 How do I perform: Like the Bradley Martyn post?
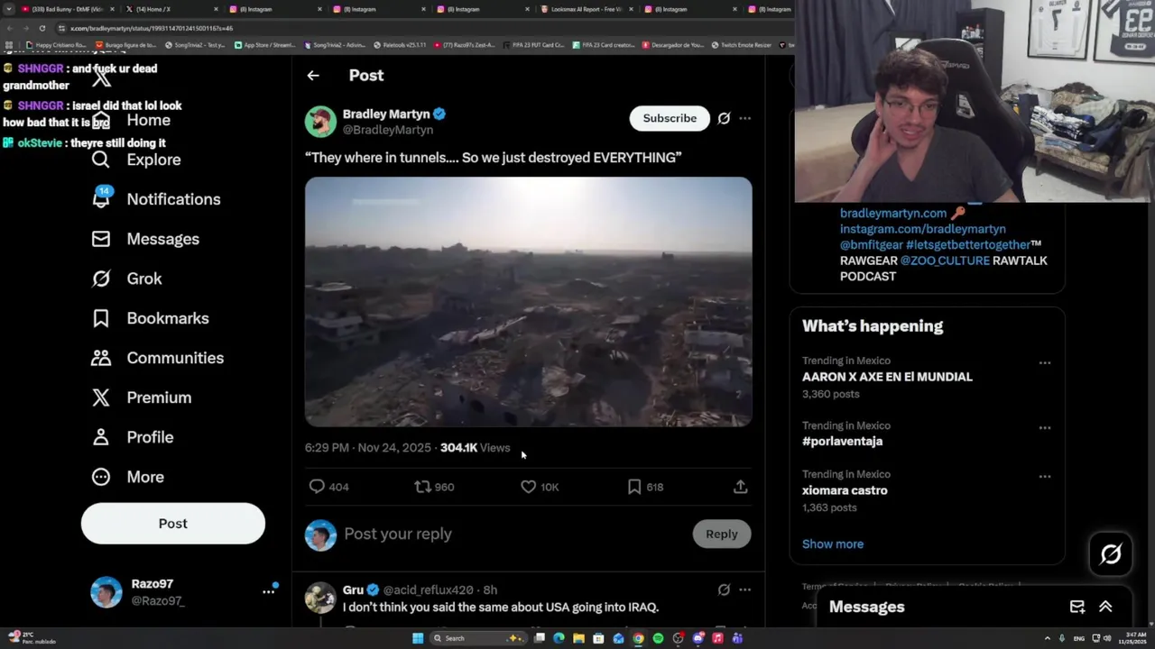click(x=529, y=487)
